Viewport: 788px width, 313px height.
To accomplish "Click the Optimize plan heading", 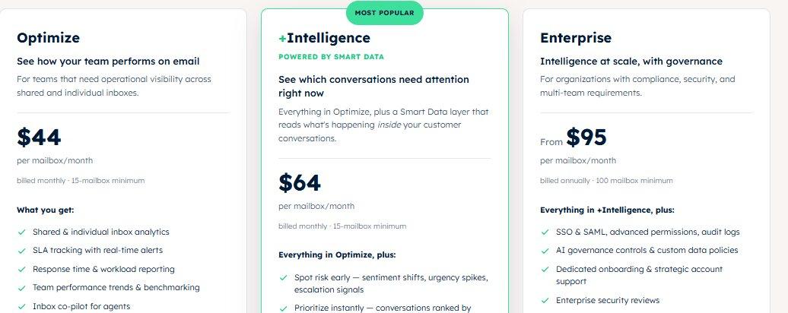I will pos(48,38).
